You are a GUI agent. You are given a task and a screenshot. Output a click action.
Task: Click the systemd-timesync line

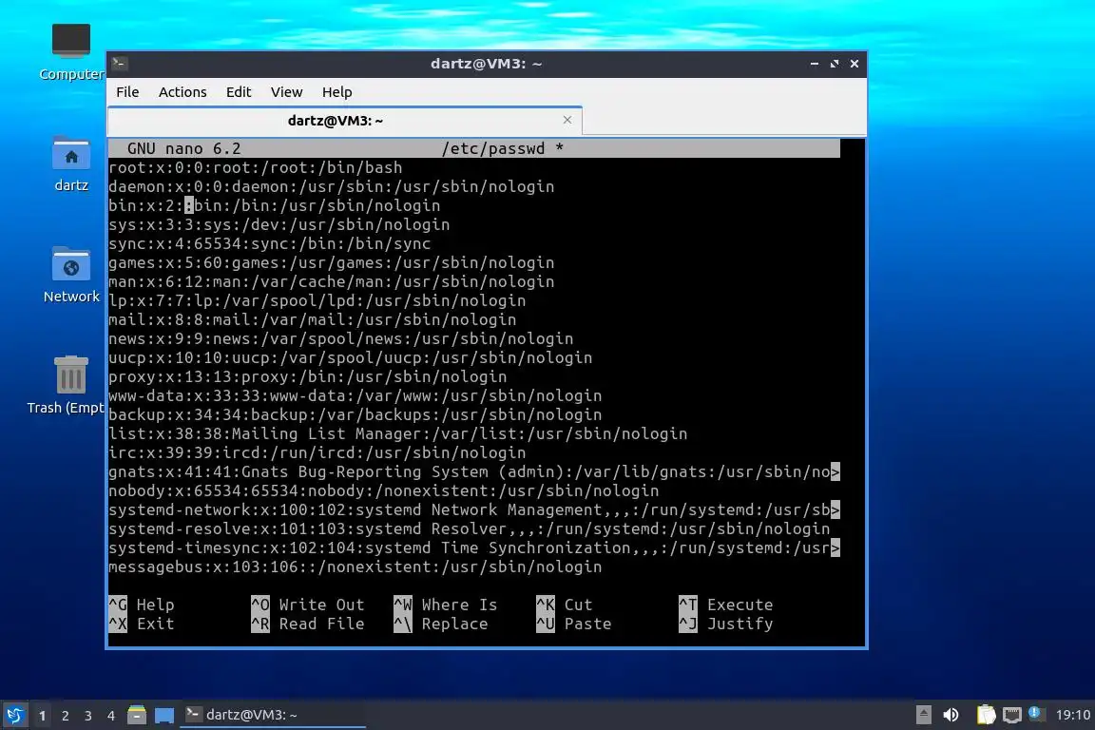[x=474, y=547]
